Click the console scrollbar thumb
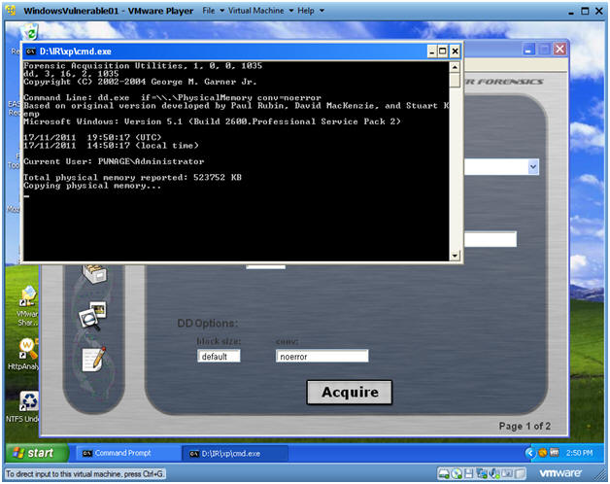The width and height of the screenshot is (610, 484). coord(455,81)
